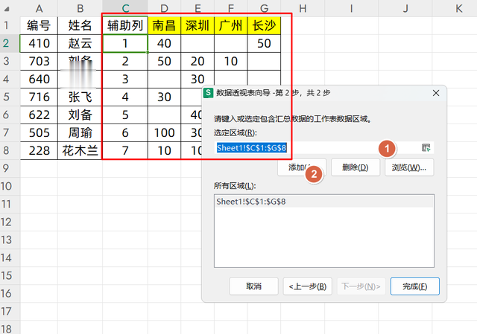Click the 10 cell under 广州
Viewport: 477px width, 334px height.
pyautogui.click(x=230, y=61)
